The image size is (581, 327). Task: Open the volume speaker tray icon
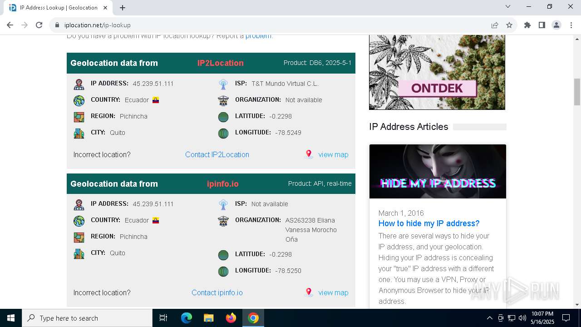click(x=522, y=318)
